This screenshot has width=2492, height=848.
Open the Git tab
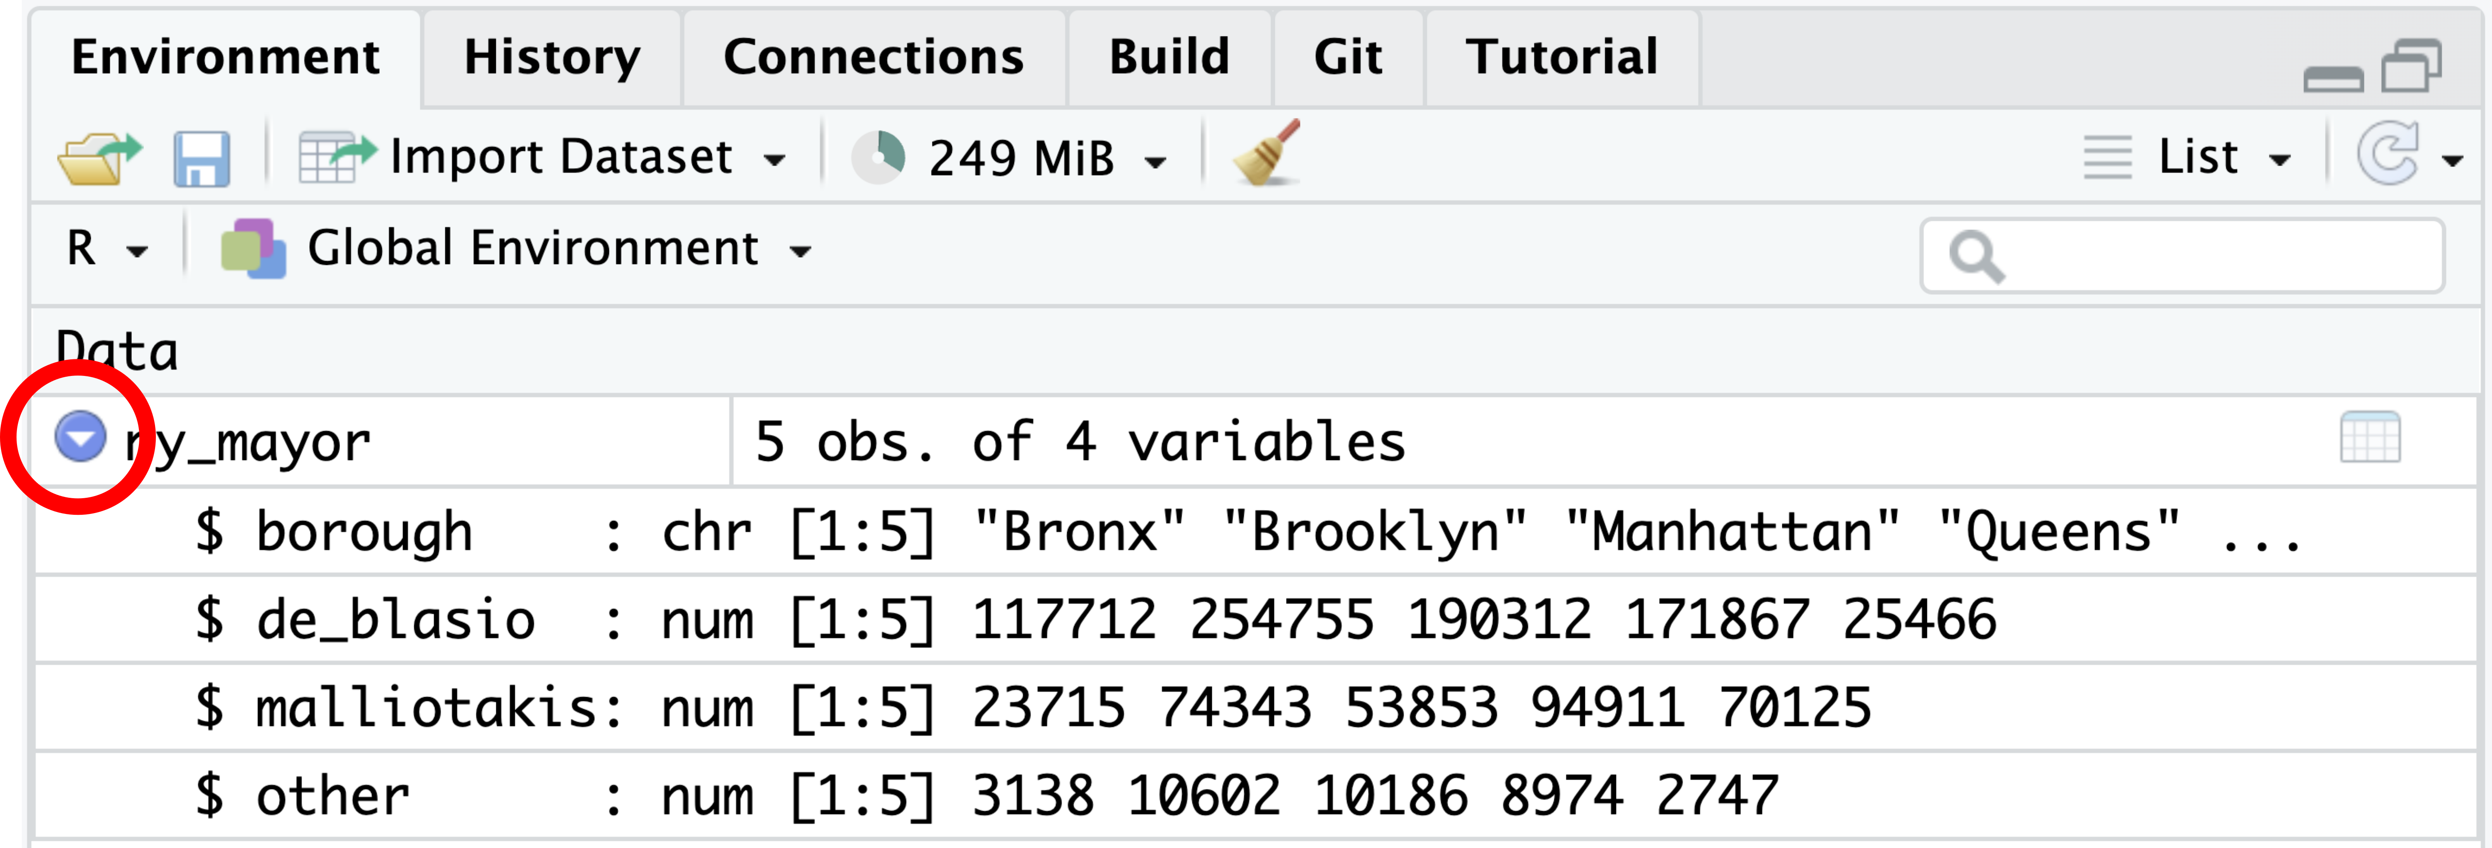point(1348,57)
